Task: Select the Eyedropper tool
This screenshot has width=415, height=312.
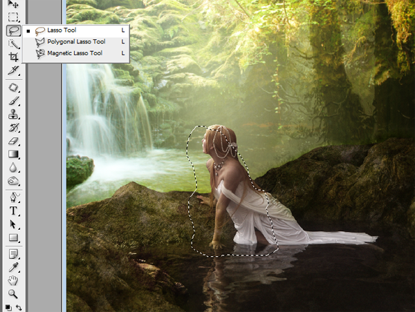Action: click(13, 267)
